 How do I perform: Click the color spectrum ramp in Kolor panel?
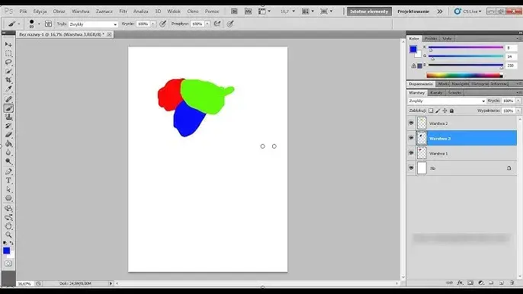coord(464,75)
